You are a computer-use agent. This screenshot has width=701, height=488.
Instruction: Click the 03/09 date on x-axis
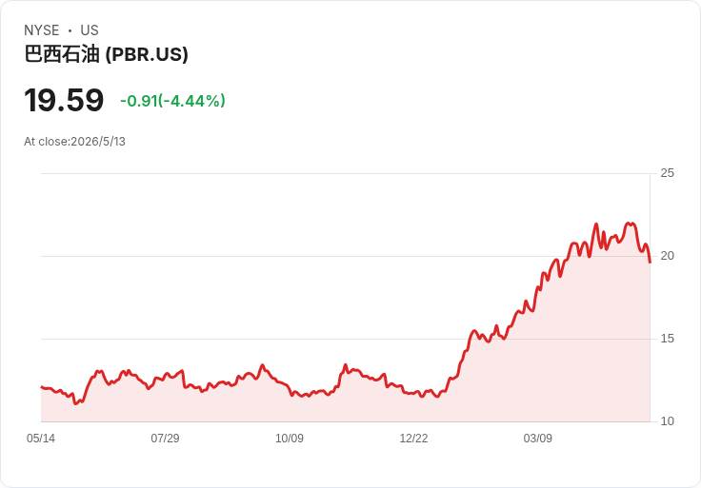[538, 439]
